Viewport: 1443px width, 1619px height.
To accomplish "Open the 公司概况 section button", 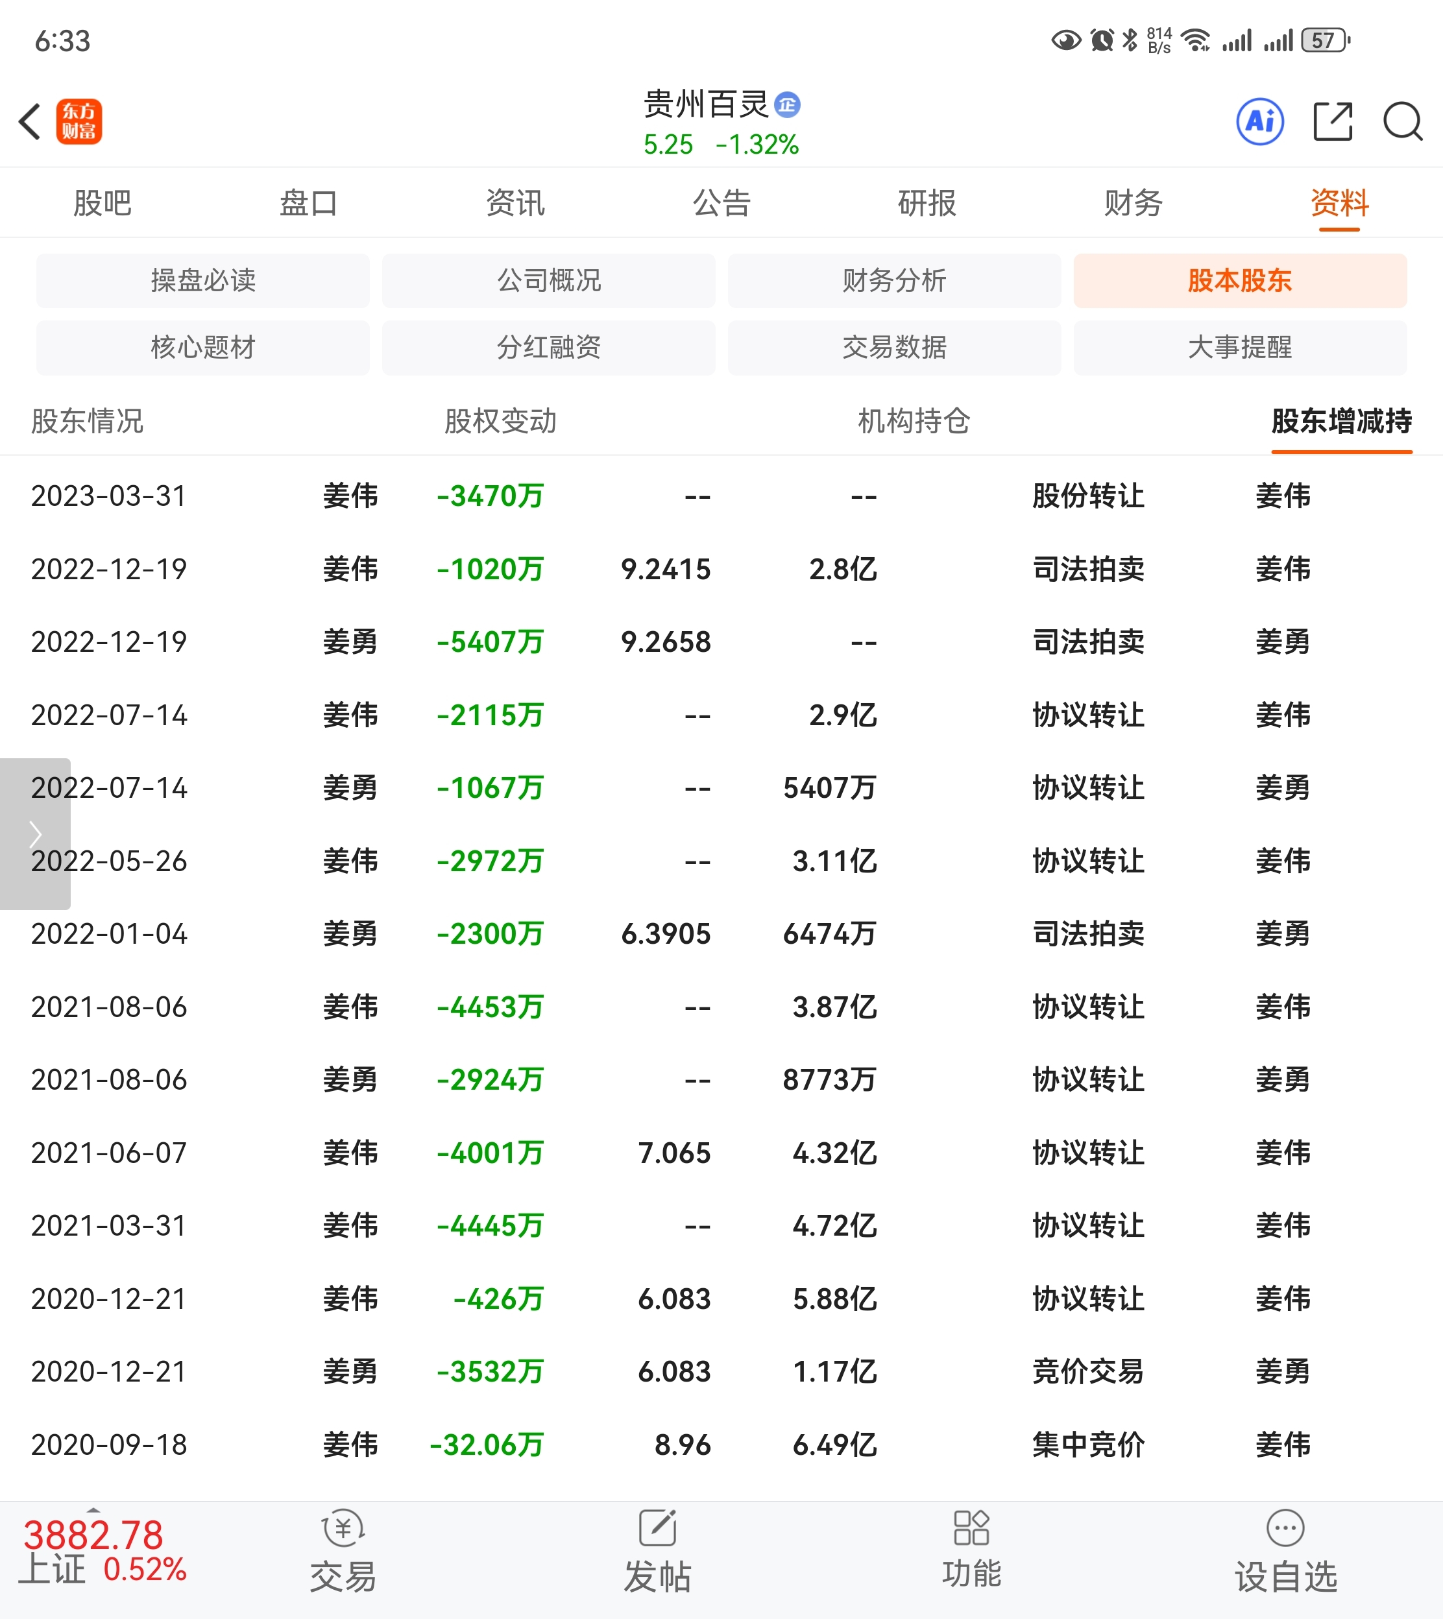I will [549, 280].
